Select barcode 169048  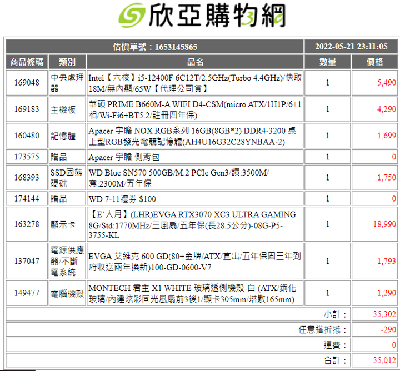27,83
